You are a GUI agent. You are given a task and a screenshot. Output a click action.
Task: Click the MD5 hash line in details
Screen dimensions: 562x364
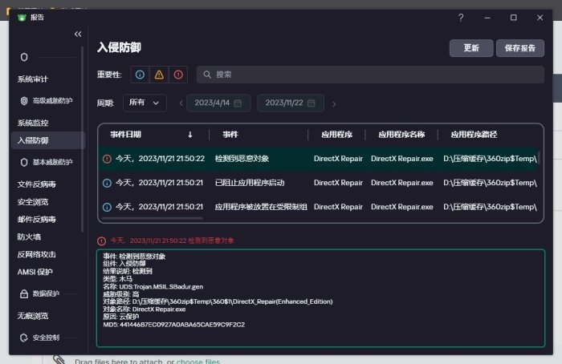pos(174,325)
